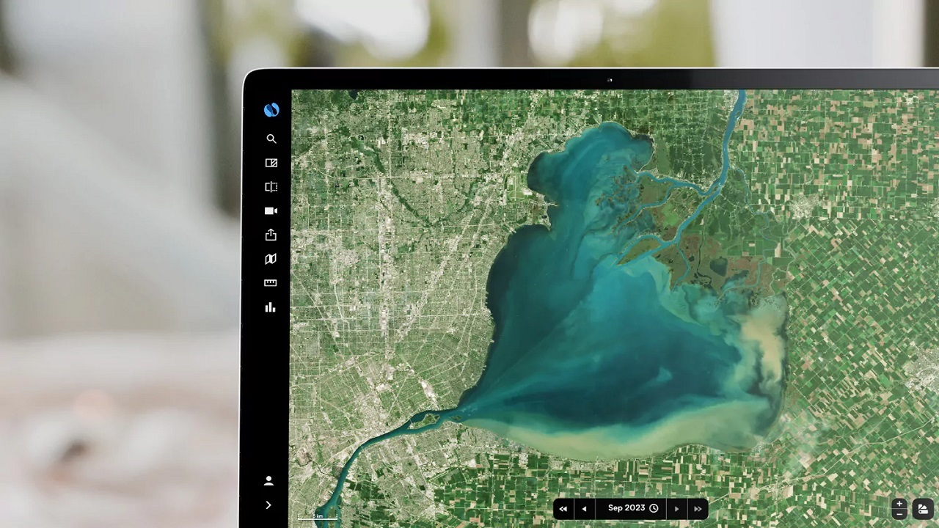Step to the previous month

[584, 508]
